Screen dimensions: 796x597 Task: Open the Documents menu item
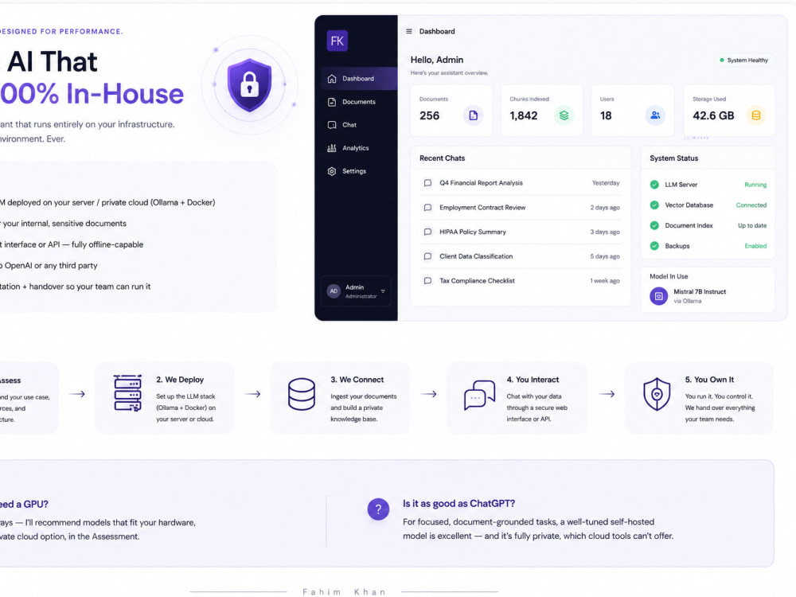359,102
